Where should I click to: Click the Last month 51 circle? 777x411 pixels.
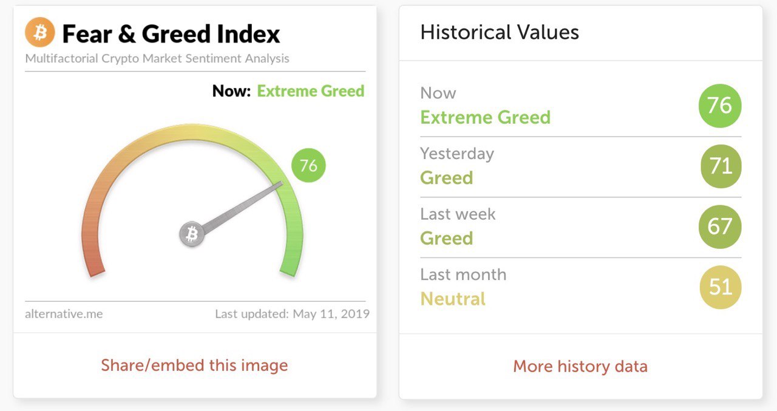point(720,287)
